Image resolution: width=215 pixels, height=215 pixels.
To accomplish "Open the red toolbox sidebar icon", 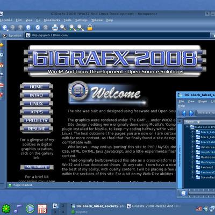I will point(2,85).
